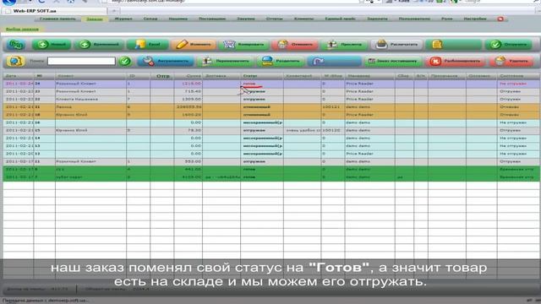
Task: Open the Пользователи tab
Action: coord(414,19)
